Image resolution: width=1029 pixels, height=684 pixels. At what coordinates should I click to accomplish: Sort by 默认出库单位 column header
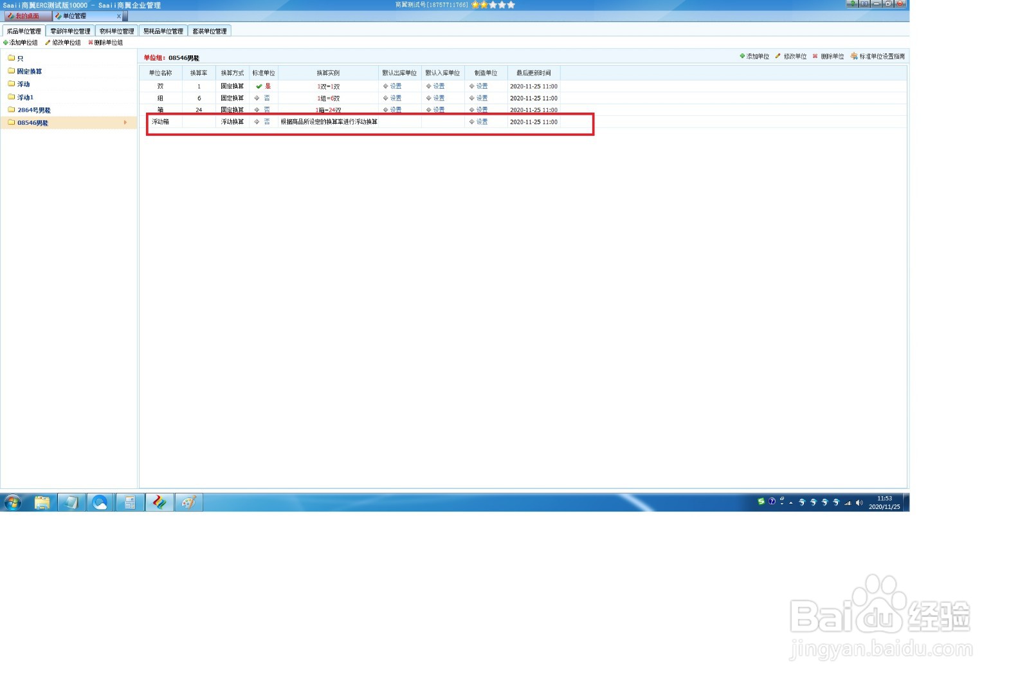coord(399,73)
